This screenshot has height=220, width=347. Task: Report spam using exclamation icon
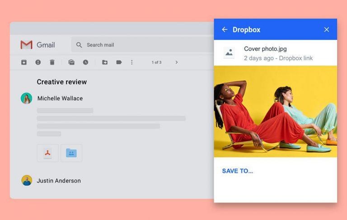pos(38,62)
